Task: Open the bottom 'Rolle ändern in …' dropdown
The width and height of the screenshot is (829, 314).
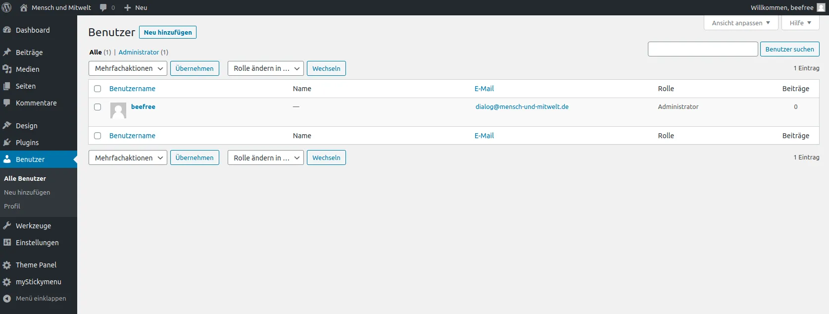Action: click(266, 157)
